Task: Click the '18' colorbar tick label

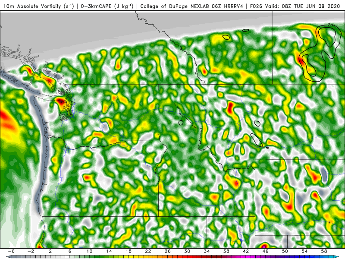Action: coord(129,251)
